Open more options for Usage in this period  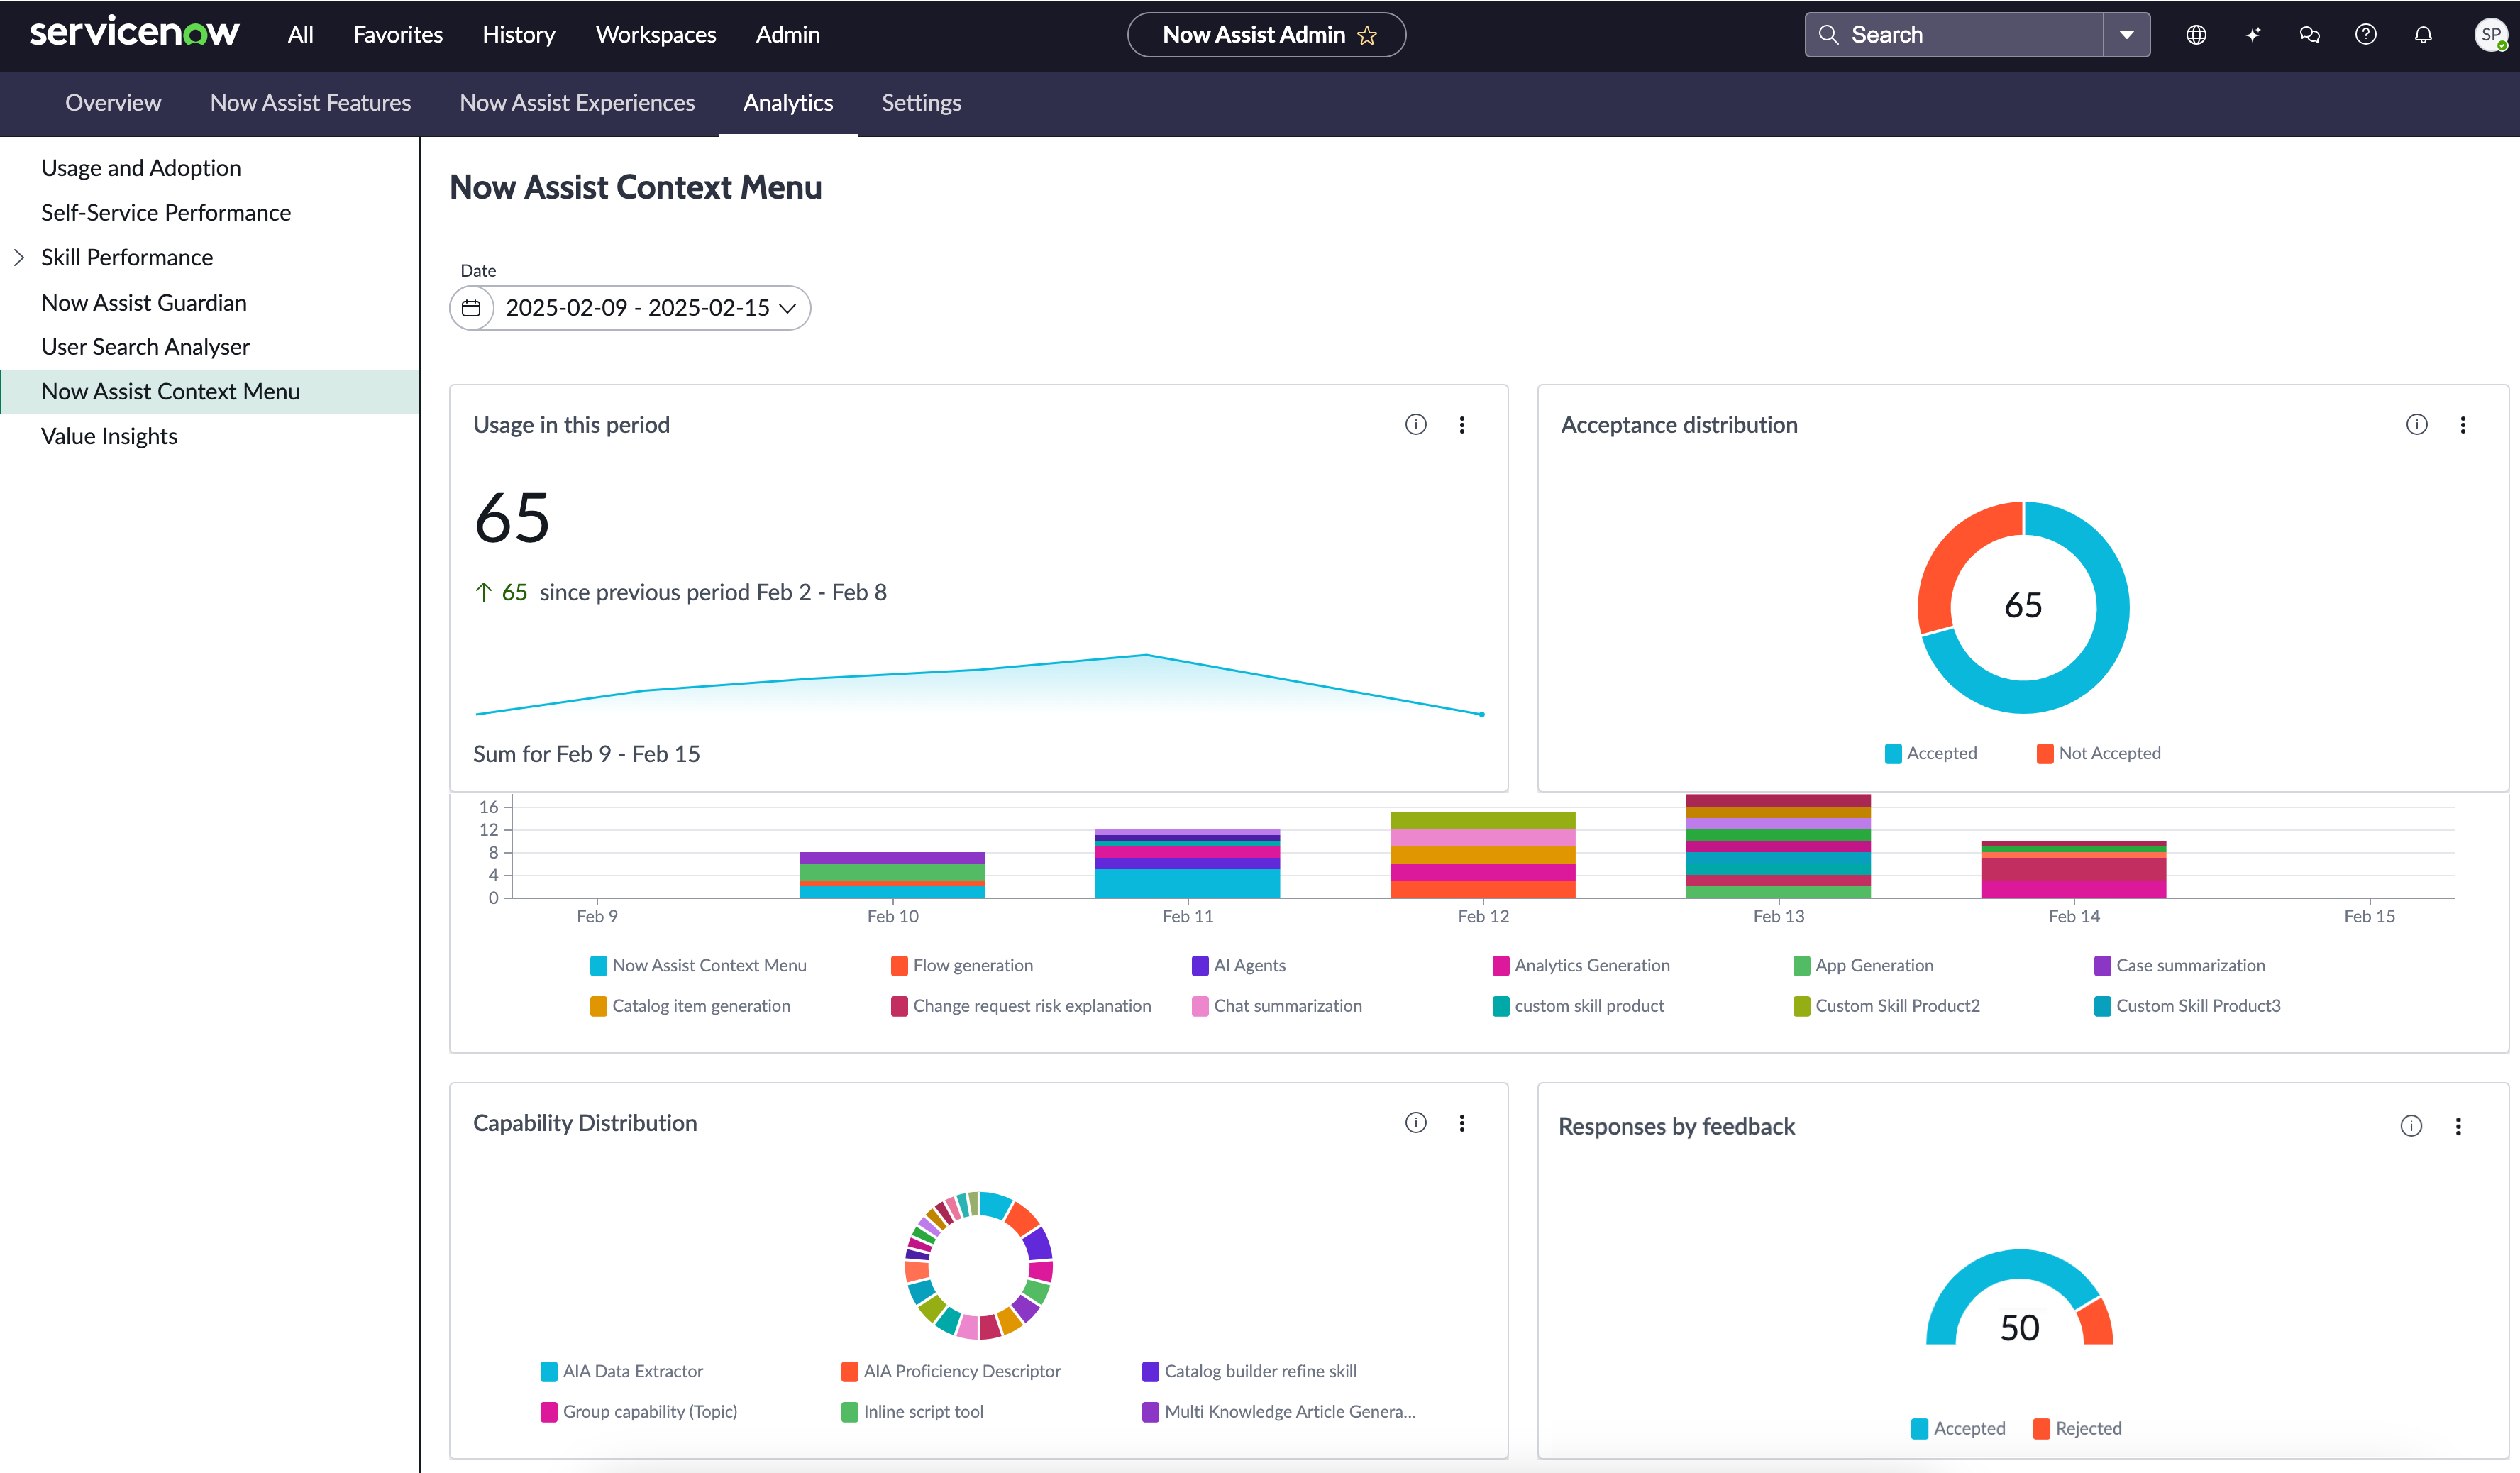(1462, 424)
